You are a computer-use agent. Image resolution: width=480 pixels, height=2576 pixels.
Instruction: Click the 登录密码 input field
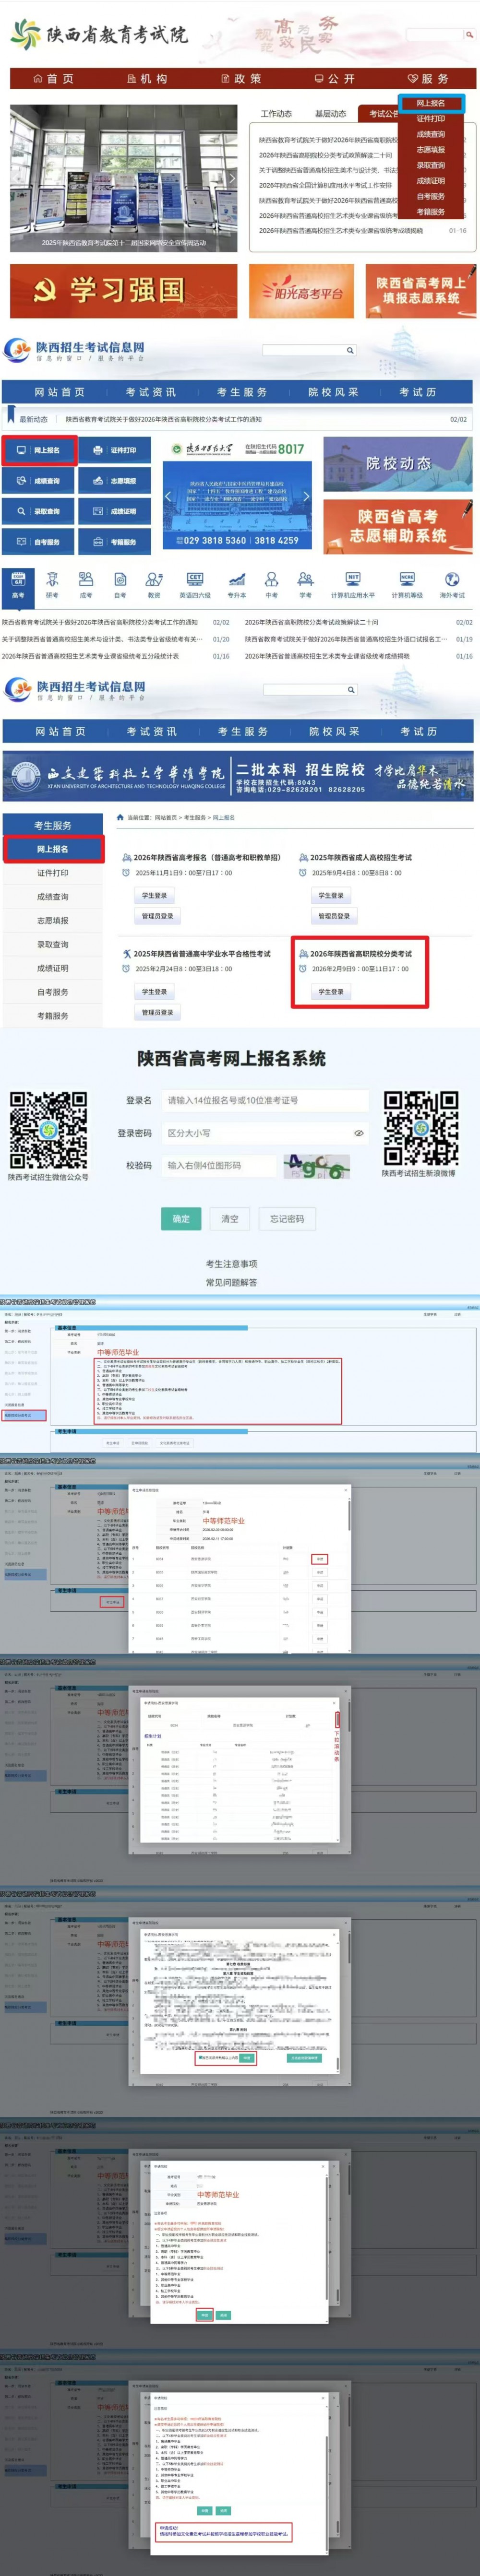coord(265,1133)
